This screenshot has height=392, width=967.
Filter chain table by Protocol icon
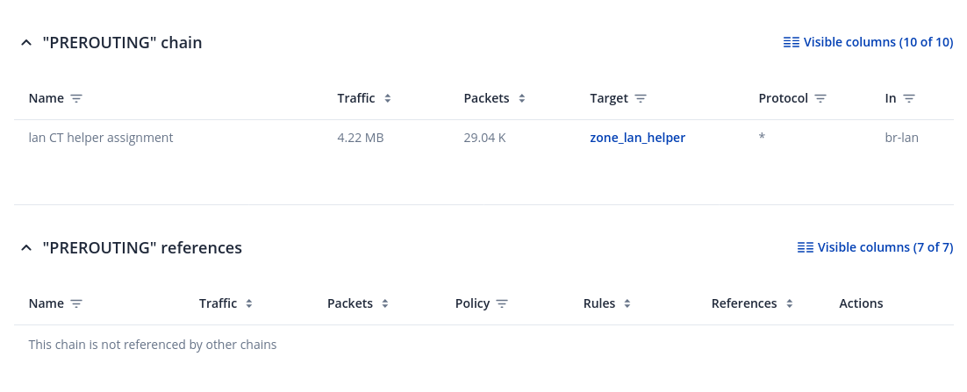pyautogui.click(x=820, y=99)
